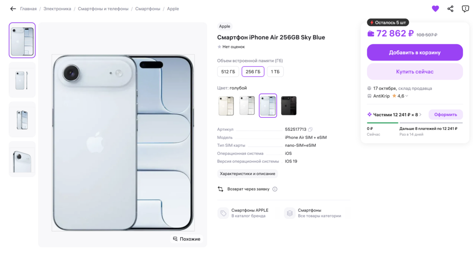Click the info icon beside return policy
Viewport: 473px width, 260px height.
click(x=275, y=189)
